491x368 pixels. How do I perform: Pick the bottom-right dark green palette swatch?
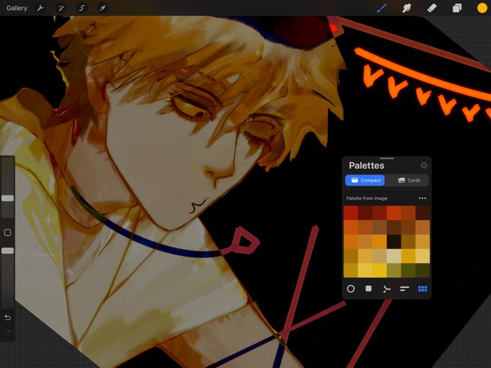coord(422,271)
